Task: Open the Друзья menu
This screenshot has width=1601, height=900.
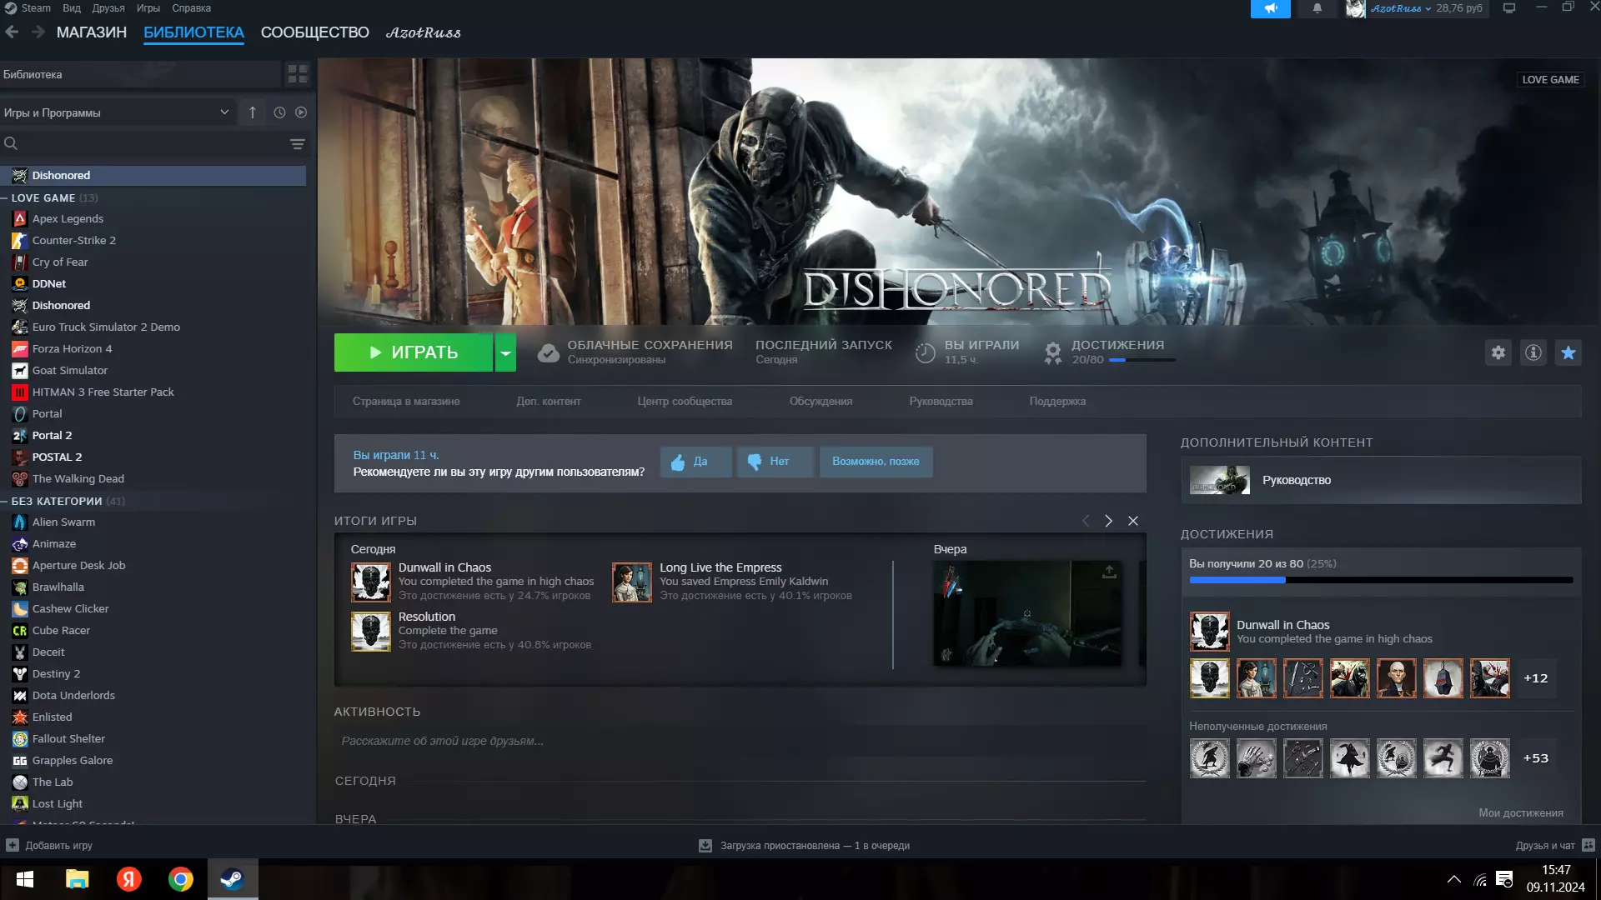Action: [x=108, y=8]
